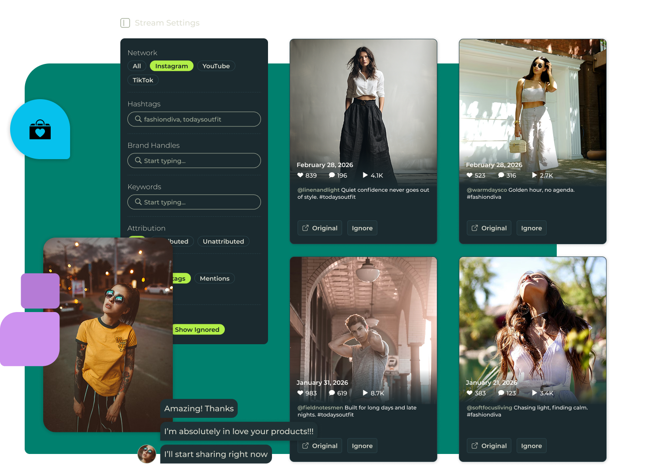Ignore the linenandlight post
Screen dimensions: 648x476
point(362,228)
